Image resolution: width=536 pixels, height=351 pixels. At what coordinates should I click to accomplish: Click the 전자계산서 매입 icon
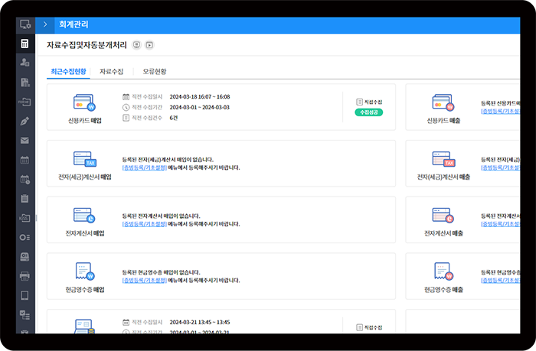click(x=84, y=215)
